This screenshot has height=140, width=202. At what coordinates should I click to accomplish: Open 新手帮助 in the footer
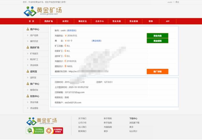(x=108, y=118)
